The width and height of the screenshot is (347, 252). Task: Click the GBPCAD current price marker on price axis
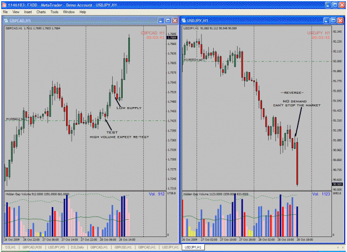172,38
